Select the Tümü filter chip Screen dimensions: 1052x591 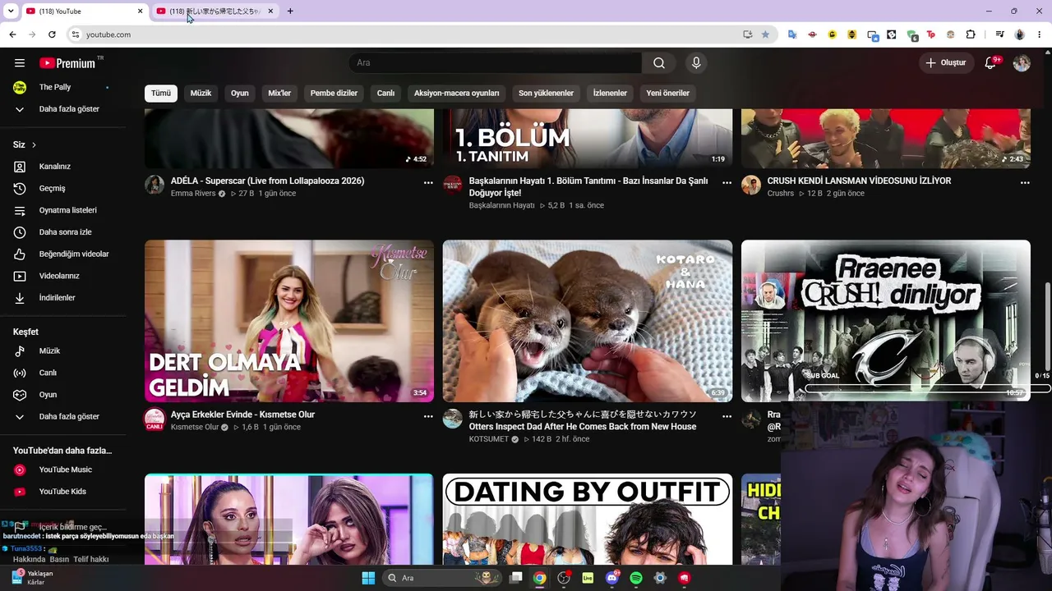click(x=161, y=94)
